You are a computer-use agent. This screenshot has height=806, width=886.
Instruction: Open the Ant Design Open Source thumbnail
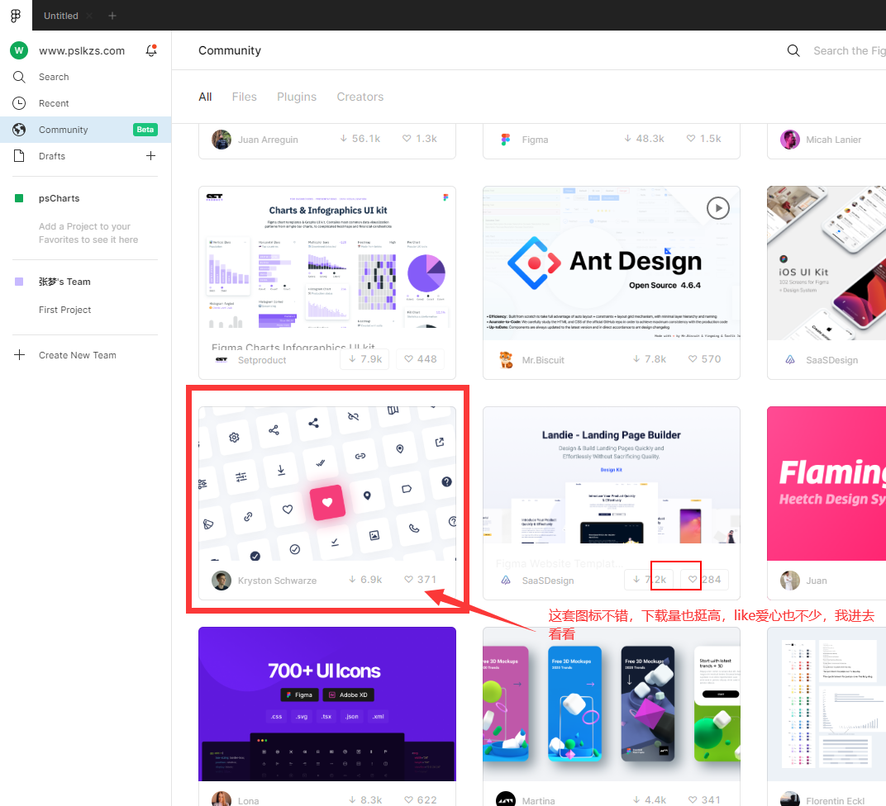612,263
